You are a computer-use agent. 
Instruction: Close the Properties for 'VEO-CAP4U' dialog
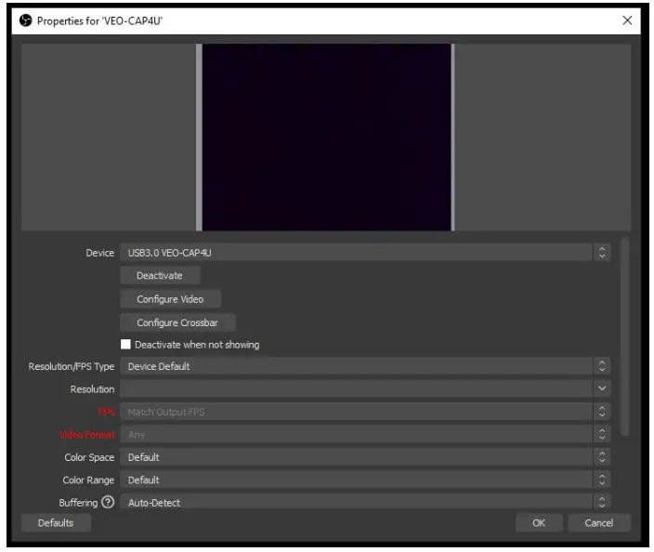click(x=627, y=20)
